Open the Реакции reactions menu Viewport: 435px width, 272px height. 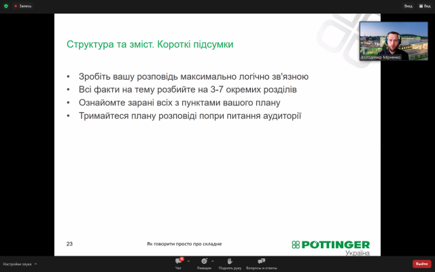(204, 264)
